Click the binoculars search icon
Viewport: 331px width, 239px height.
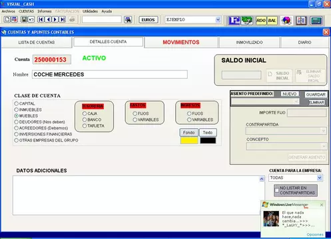coord(128,20)
